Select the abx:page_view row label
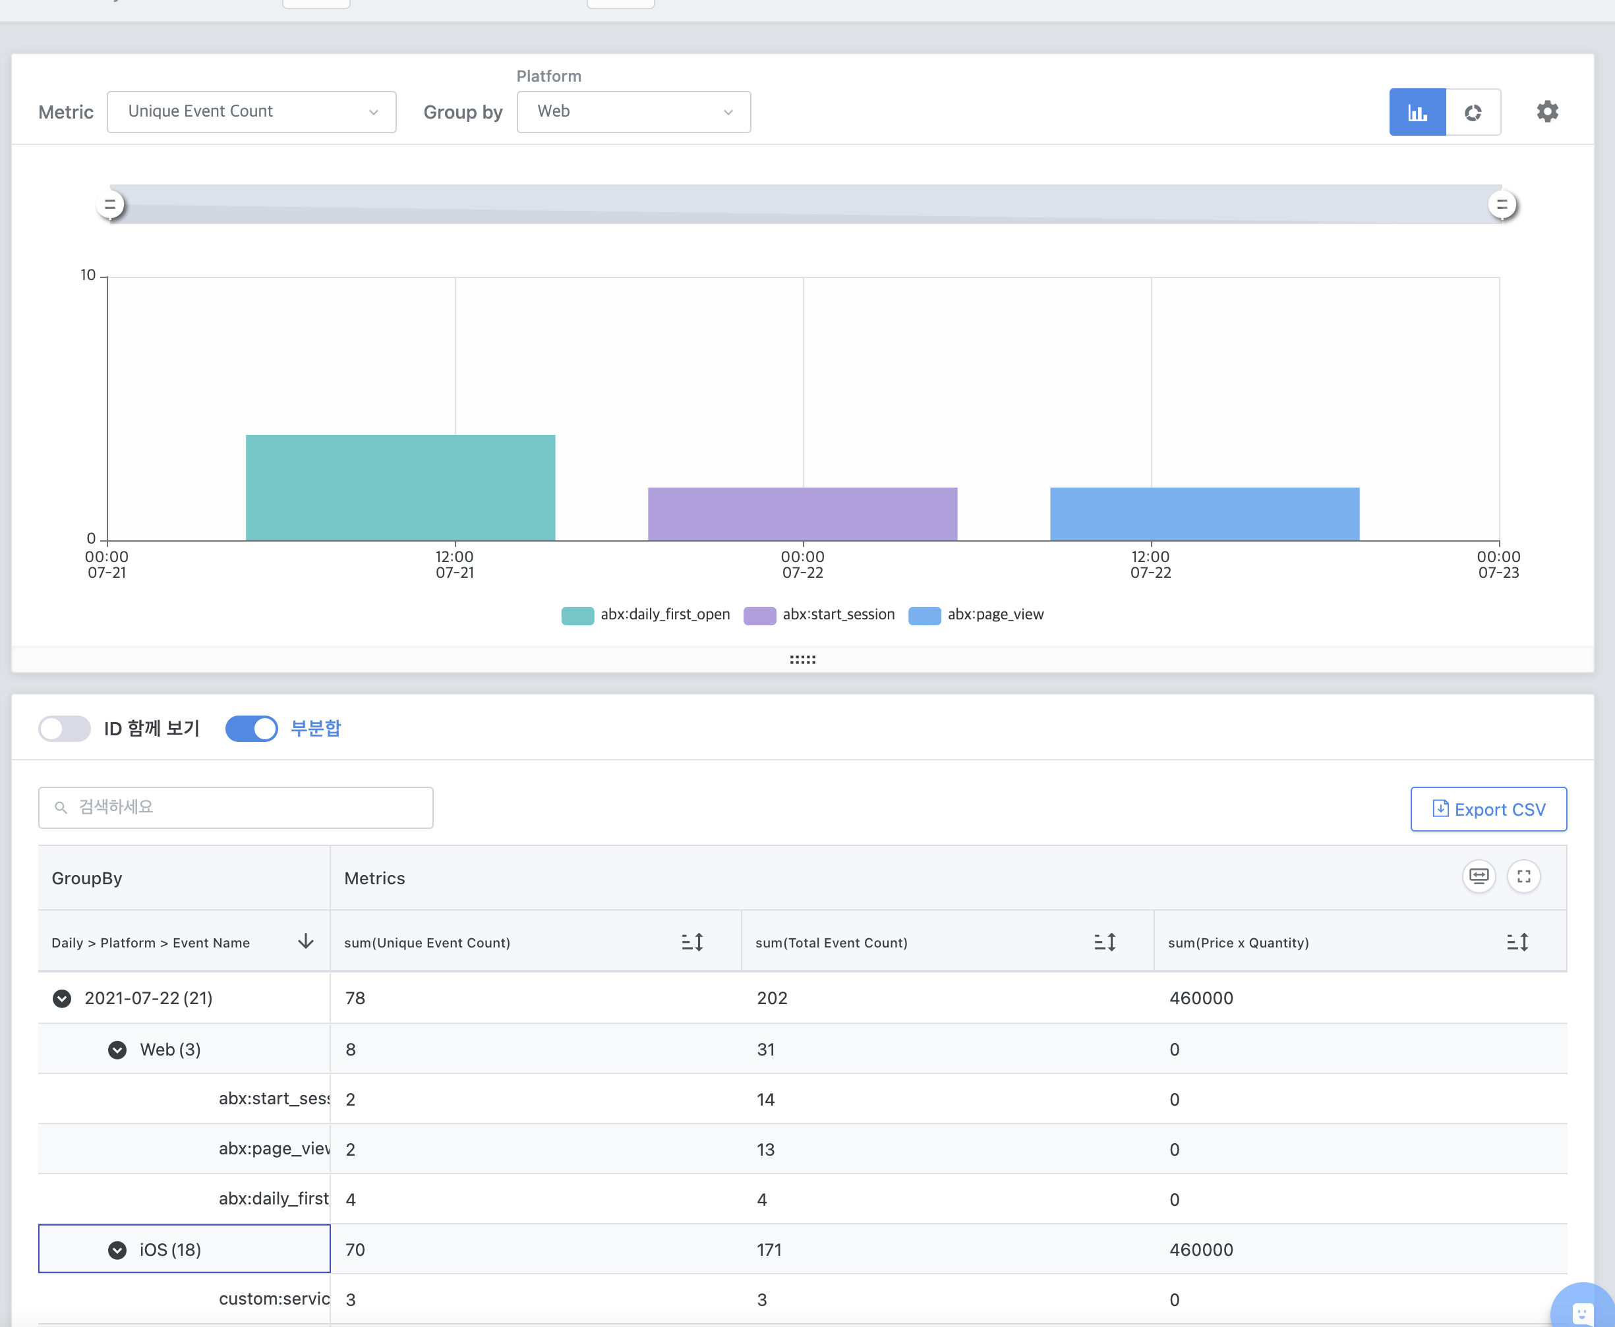This screenshot has width=1615, height=1327. (274, 1149)
